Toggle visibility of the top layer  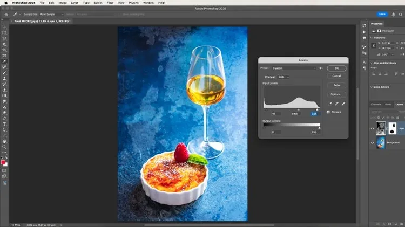(x=372, y=128)
